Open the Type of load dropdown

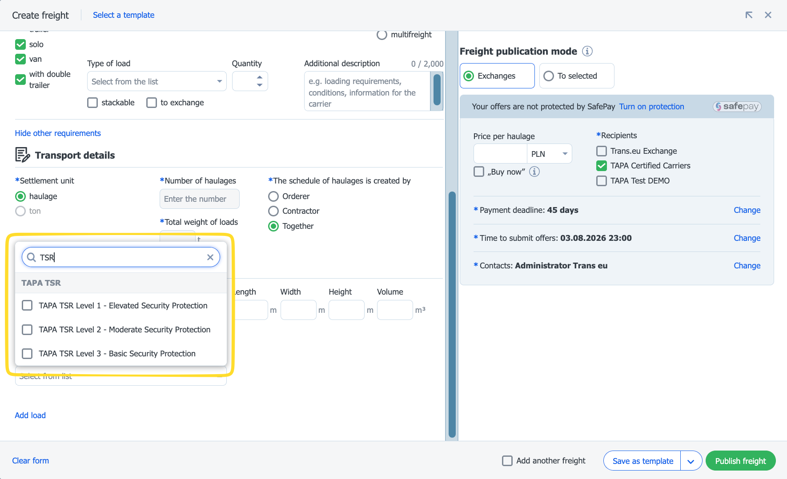click(157, 81)
